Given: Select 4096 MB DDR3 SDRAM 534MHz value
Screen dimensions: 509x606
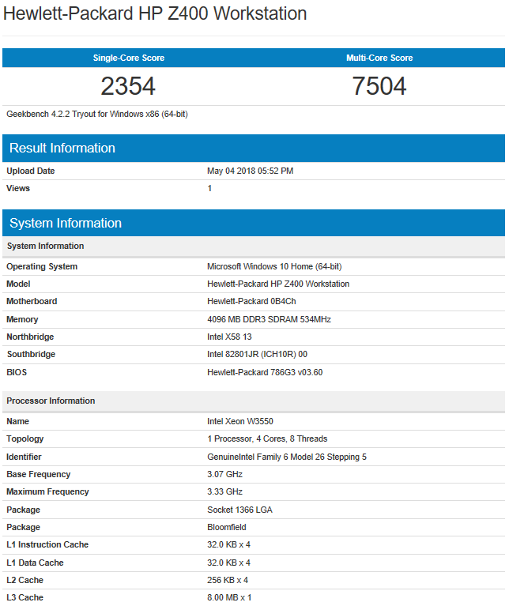Looking at the screenshot, I should pos(269,320).
